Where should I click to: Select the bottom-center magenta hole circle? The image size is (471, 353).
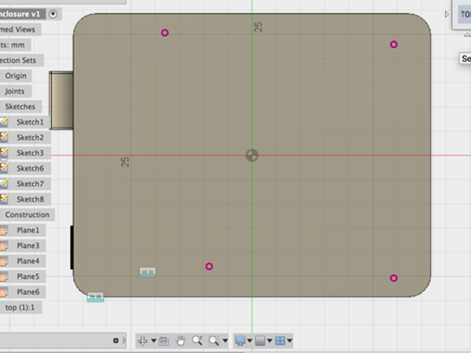pyautogui.click(x=210, y=267)
